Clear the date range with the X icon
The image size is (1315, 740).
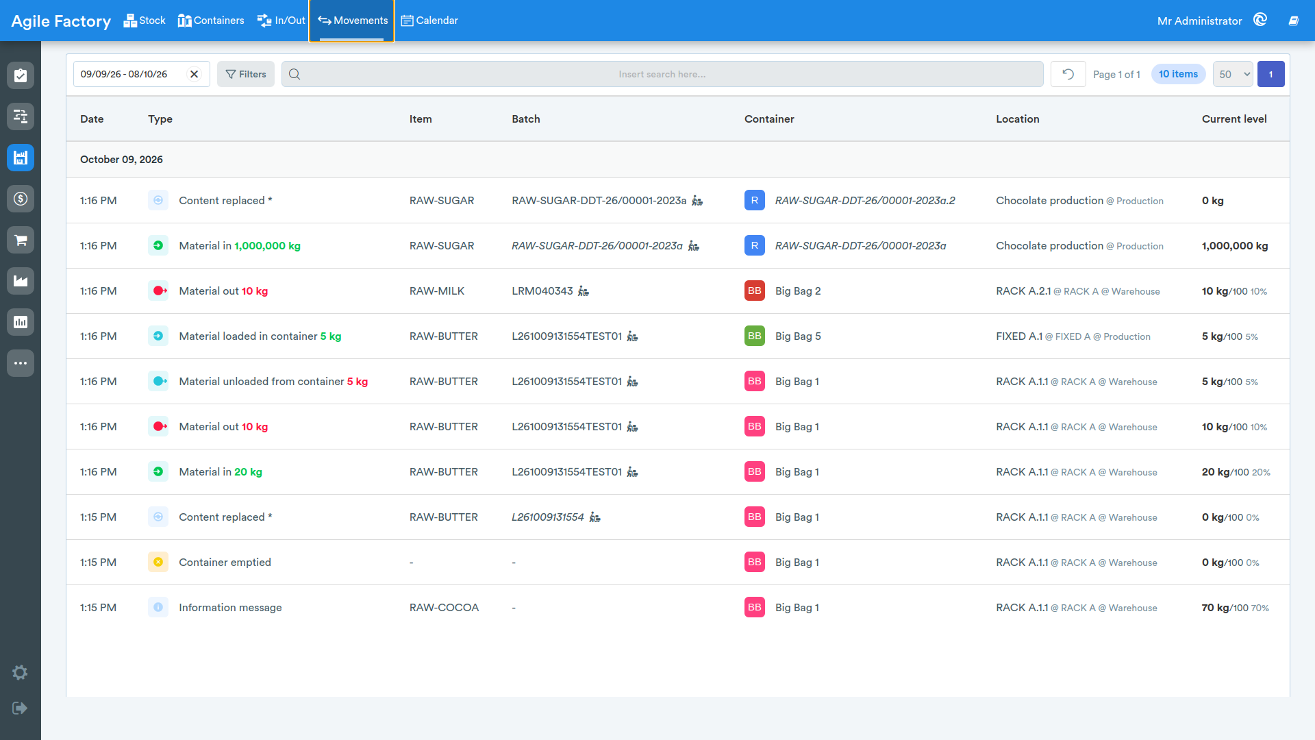(195, 74)
